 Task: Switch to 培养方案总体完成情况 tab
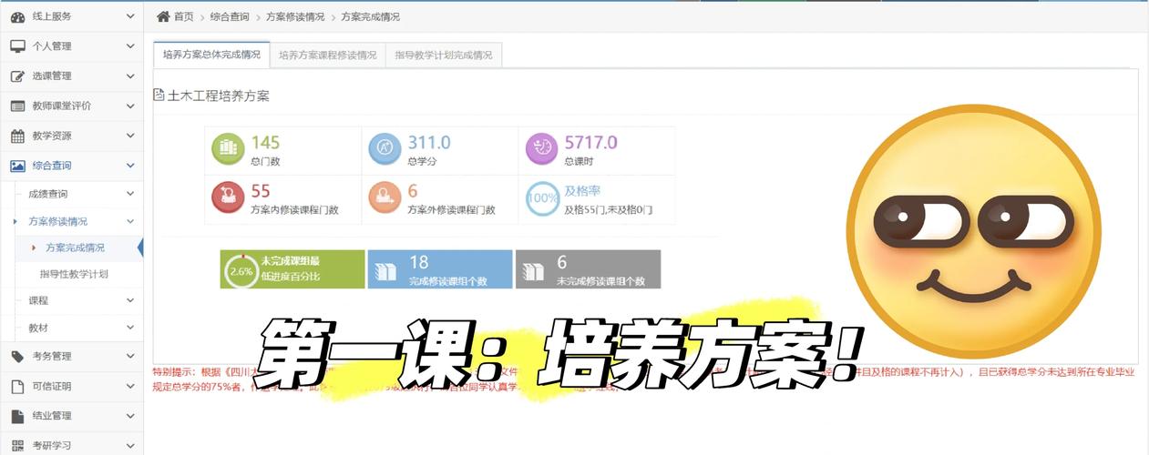pyautogui.click(x=210, y=55)
